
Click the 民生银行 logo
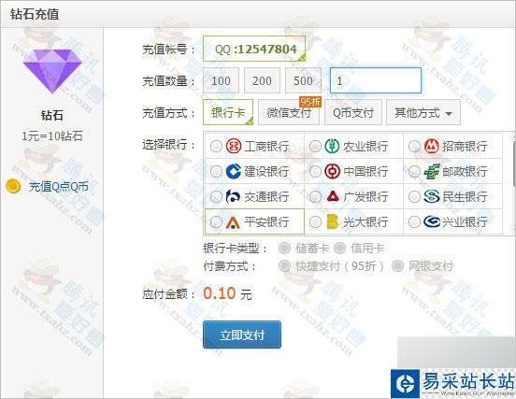click(432, 196)
